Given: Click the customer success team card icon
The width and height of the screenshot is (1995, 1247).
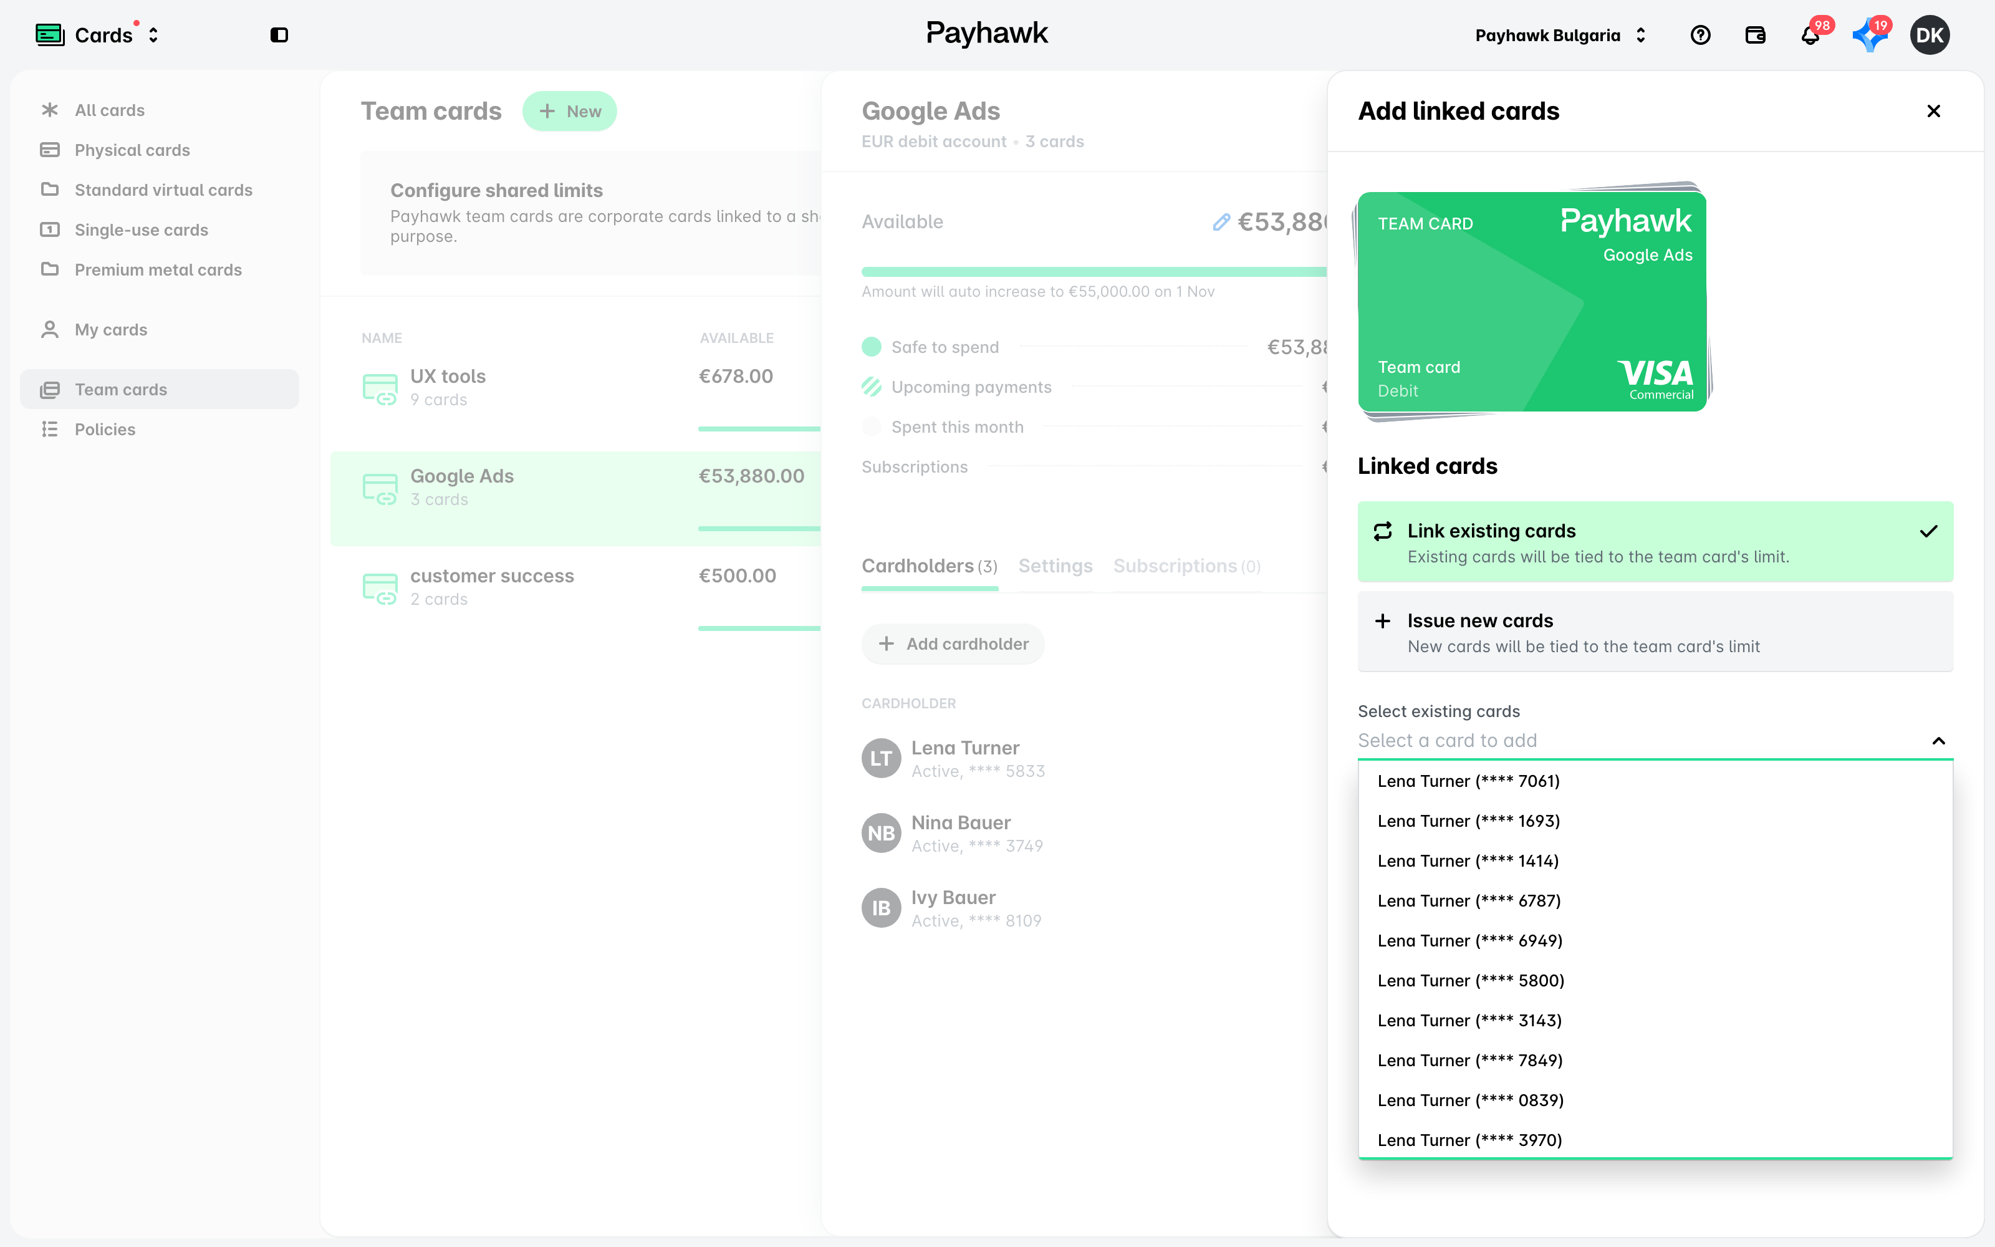Looking at the screenshot, I should pyautogui.click(x=380, y=588).
